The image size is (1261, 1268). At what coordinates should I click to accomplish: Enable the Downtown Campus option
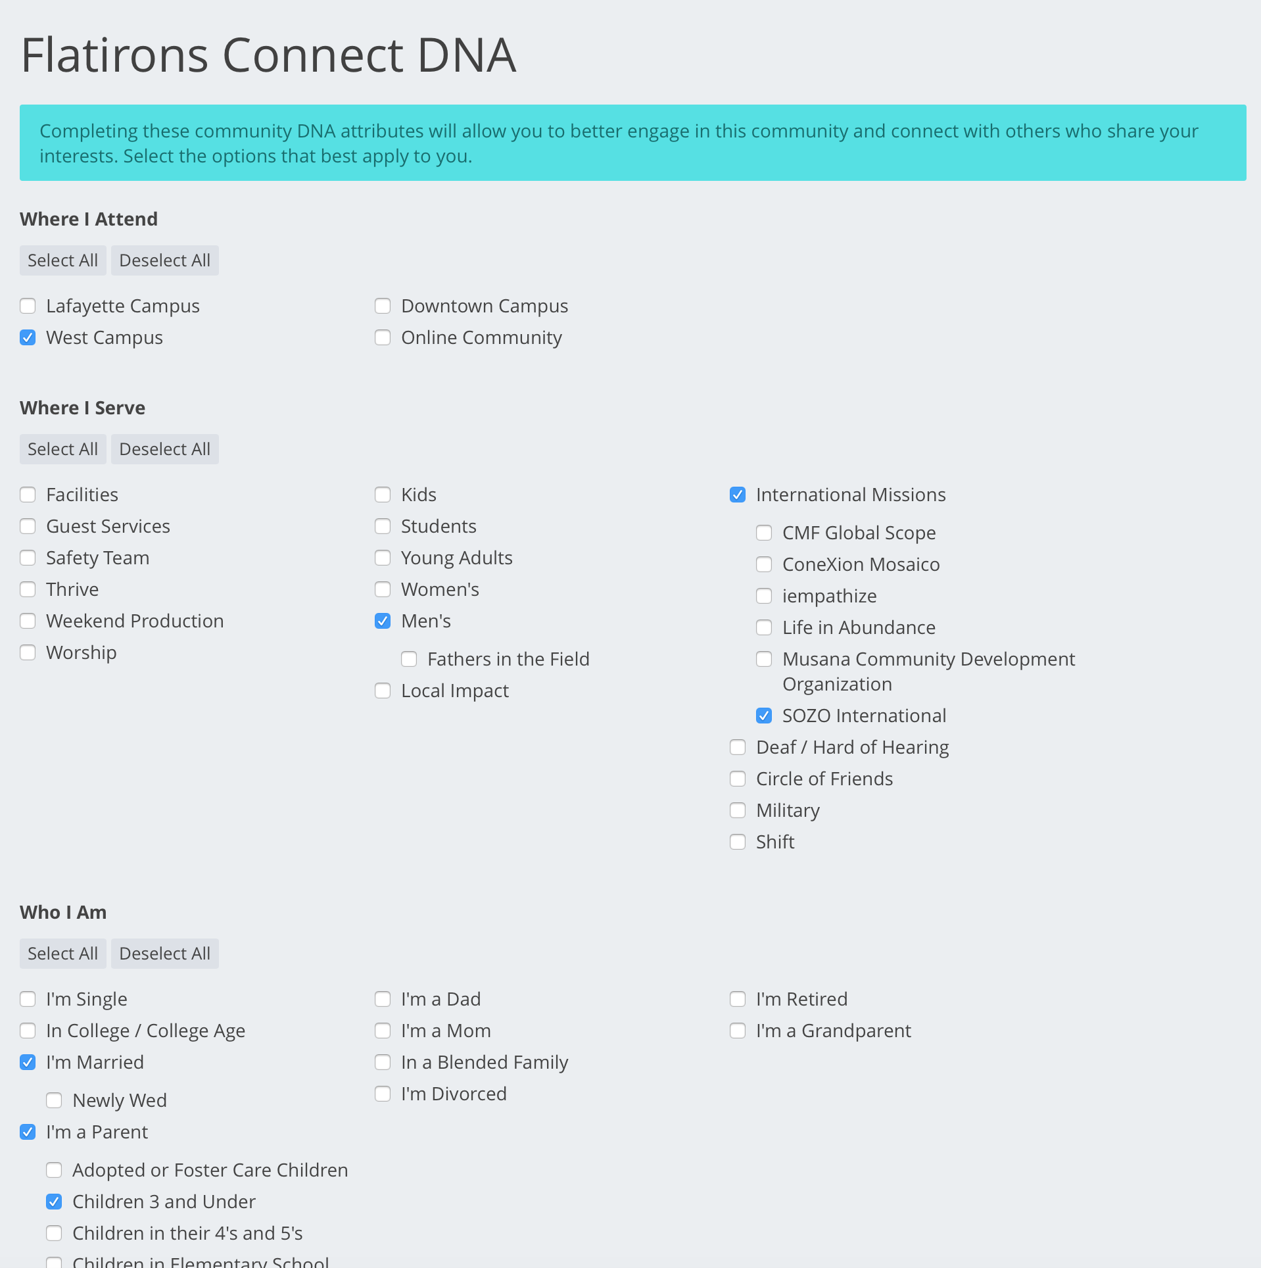point(383,306)
